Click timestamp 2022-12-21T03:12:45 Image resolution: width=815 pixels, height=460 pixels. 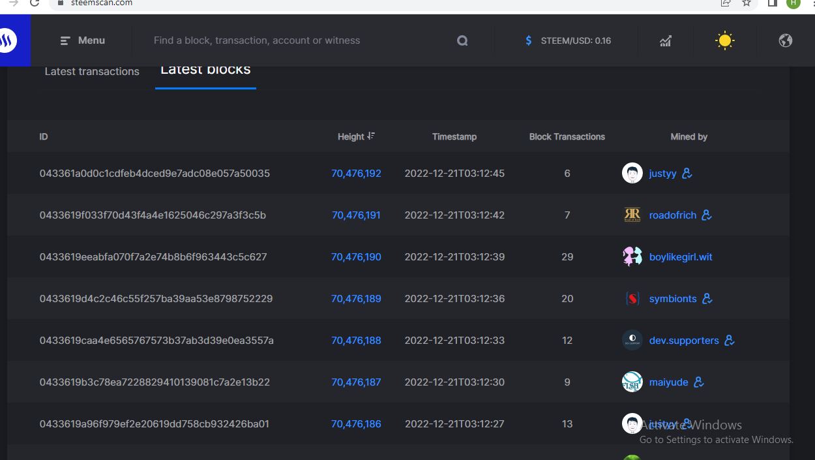[x=454, y=174]
